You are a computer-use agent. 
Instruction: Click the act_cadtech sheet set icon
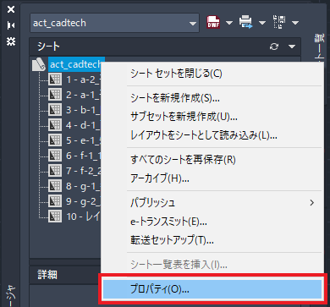coord(38,64)
